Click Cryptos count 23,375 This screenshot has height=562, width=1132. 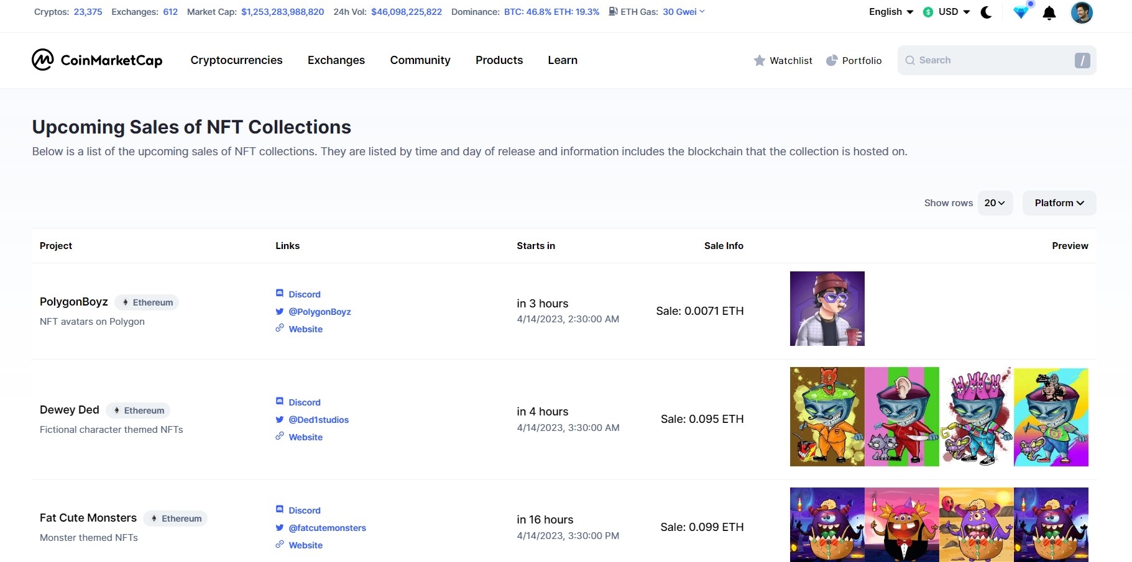88,12
